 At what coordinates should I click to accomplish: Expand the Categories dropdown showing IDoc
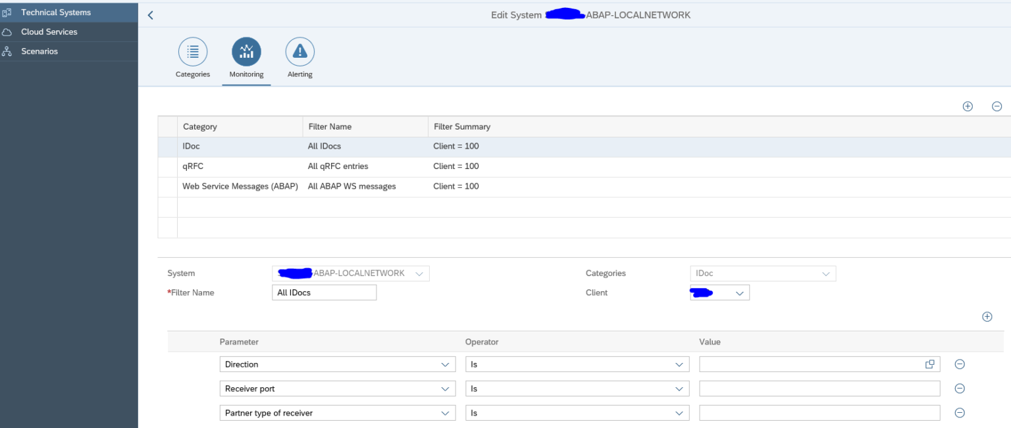point(827,273)
